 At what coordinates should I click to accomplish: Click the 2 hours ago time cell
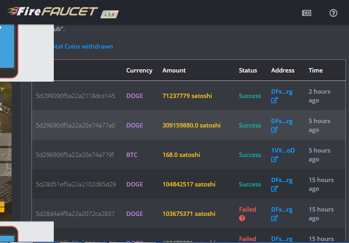point(320,96)
